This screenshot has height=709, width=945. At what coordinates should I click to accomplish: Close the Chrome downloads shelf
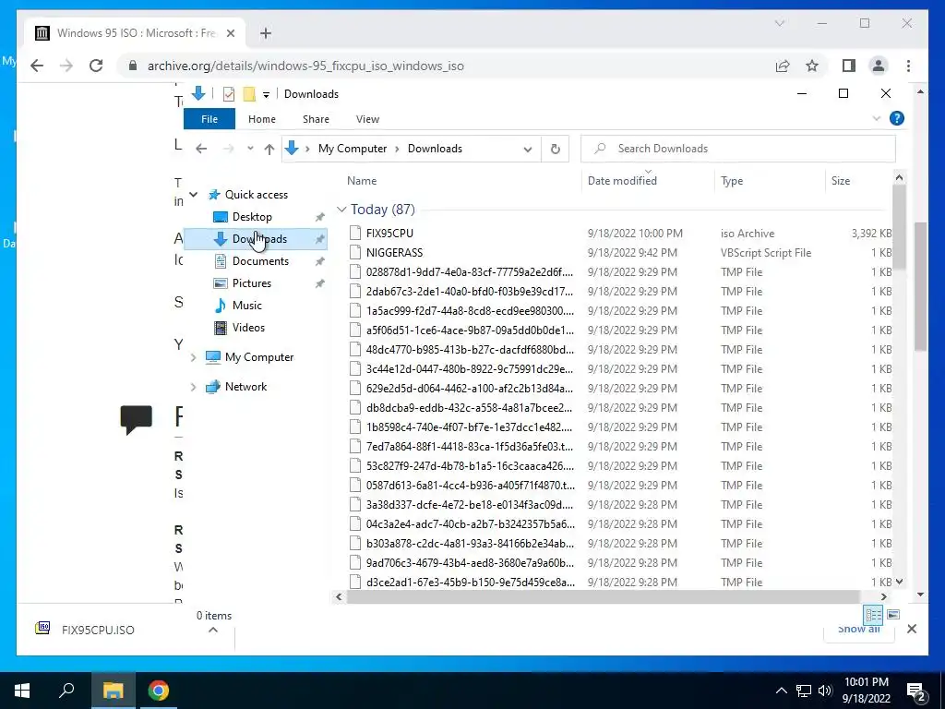pyautogui.click(x=912, y=629)
